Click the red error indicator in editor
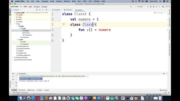 [x=155, y=13]
